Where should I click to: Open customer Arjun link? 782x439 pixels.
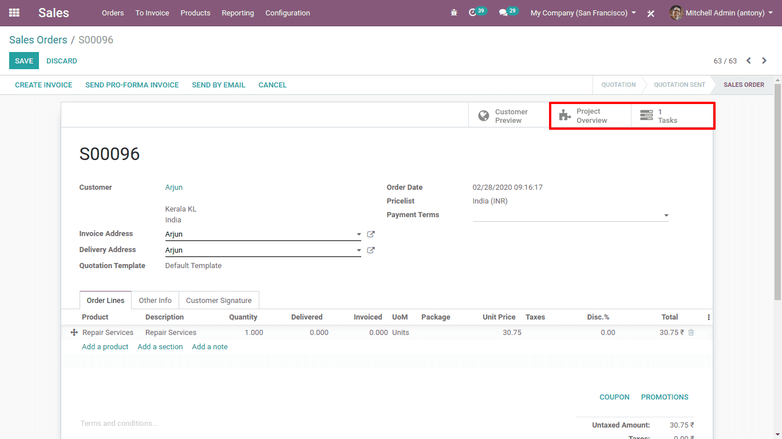tap(174, 187)
